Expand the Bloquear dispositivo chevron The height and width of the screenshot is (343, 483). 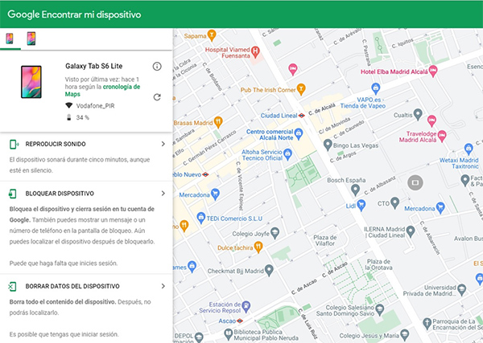pyautogui.click(x=163, y=194)
